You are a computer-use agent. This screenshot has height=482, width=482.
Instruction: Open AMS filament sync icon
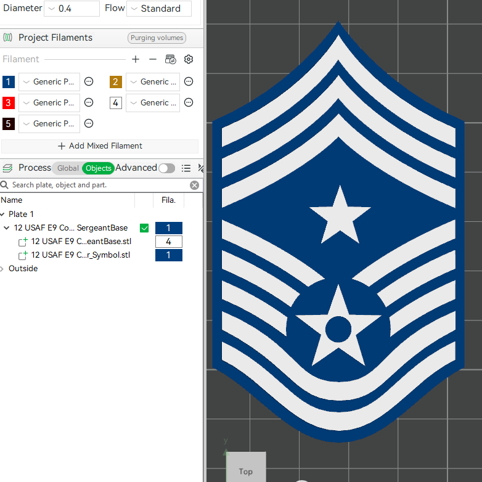(171, 59)
